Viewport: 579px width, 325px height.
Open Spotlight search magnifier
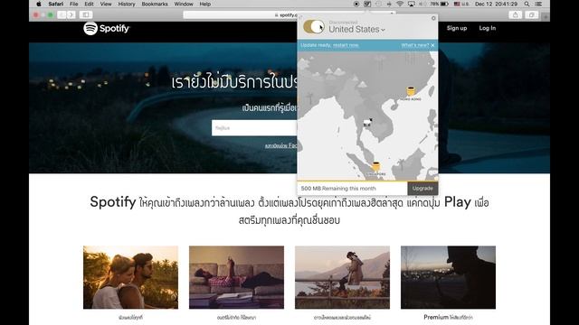point(527,4)
